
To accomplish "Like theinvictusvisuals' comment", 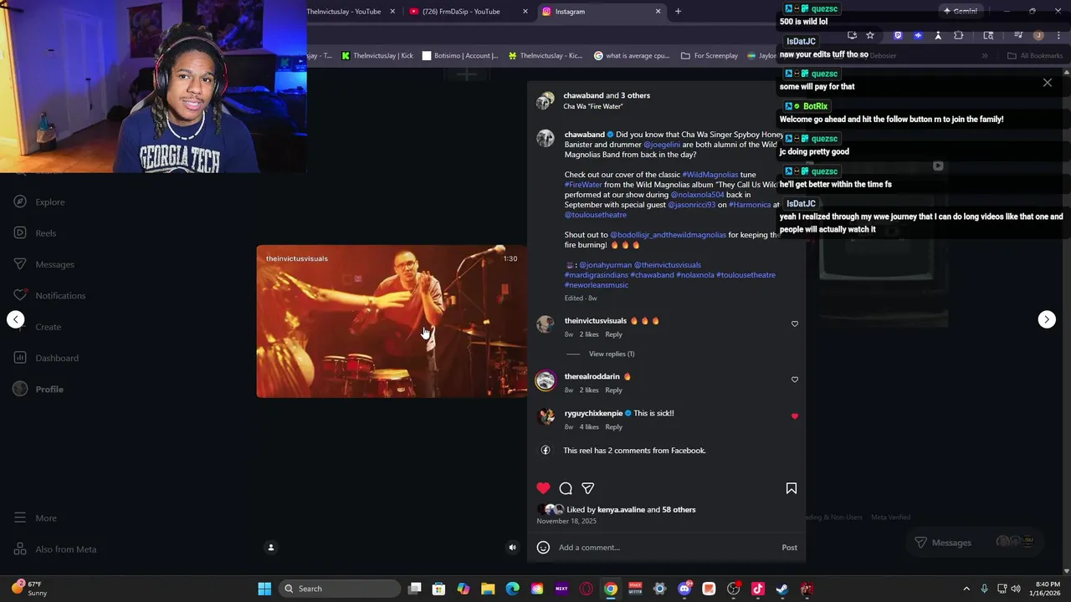I will click(x=795, y=324).
